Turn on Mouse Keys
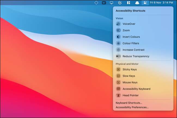This screenshot has width=177, height=118. pyautogui.click(x=130, y=82)
